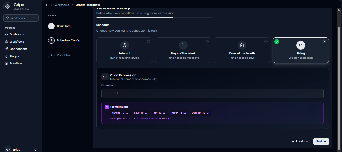
Task: Toggle the sidebar panel icon
Action: coord(47,5)
